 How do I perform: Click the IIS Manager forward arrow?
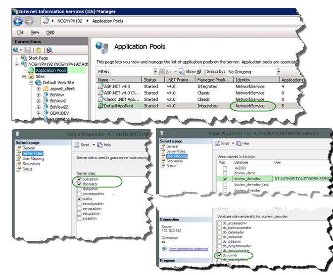[x=29, y=21]
